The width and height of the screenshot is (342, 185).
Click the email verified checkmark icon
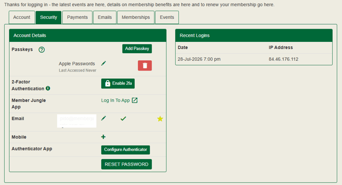[123, 119]
